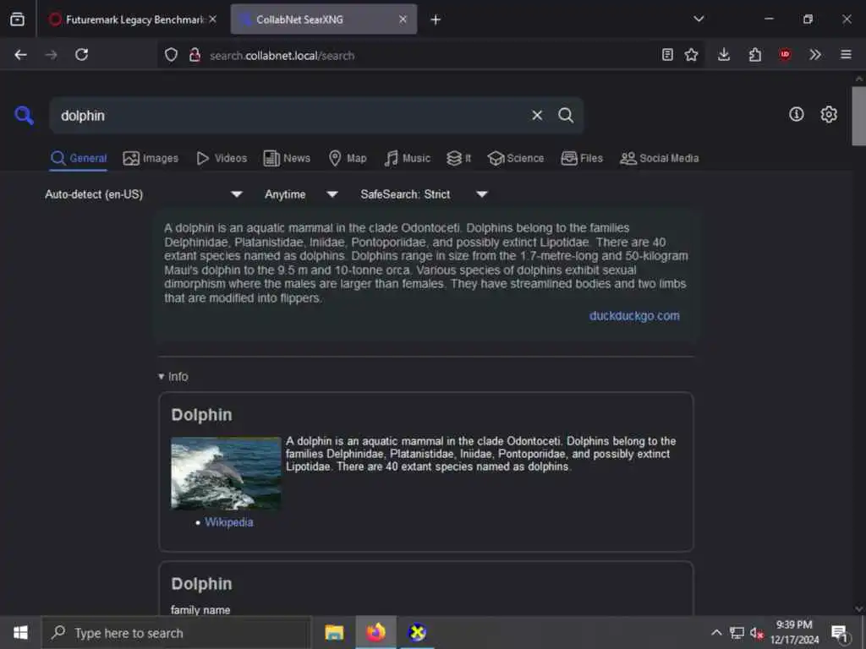Switch to Map category
Image resolution: width=866 pixels, height=649 pixels.
(348, 158)
